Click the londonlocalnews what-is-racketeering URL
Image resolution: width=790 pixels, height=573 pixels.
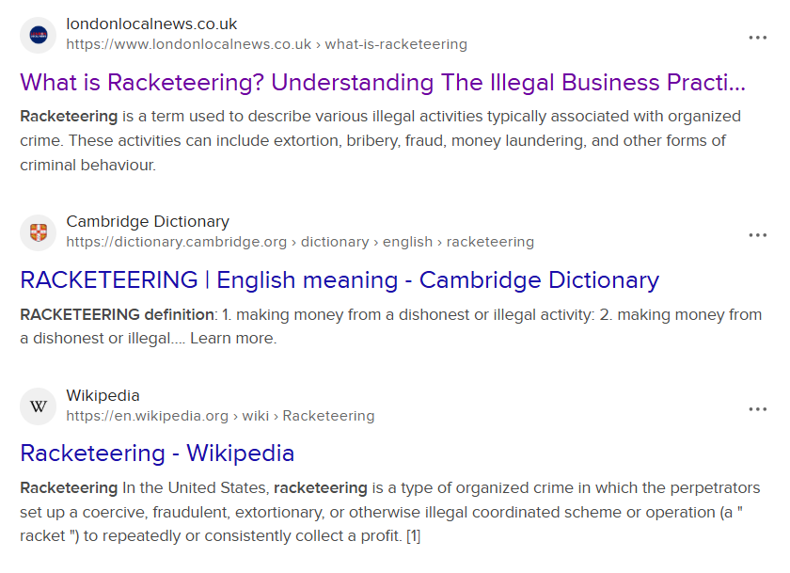point(266,44)
